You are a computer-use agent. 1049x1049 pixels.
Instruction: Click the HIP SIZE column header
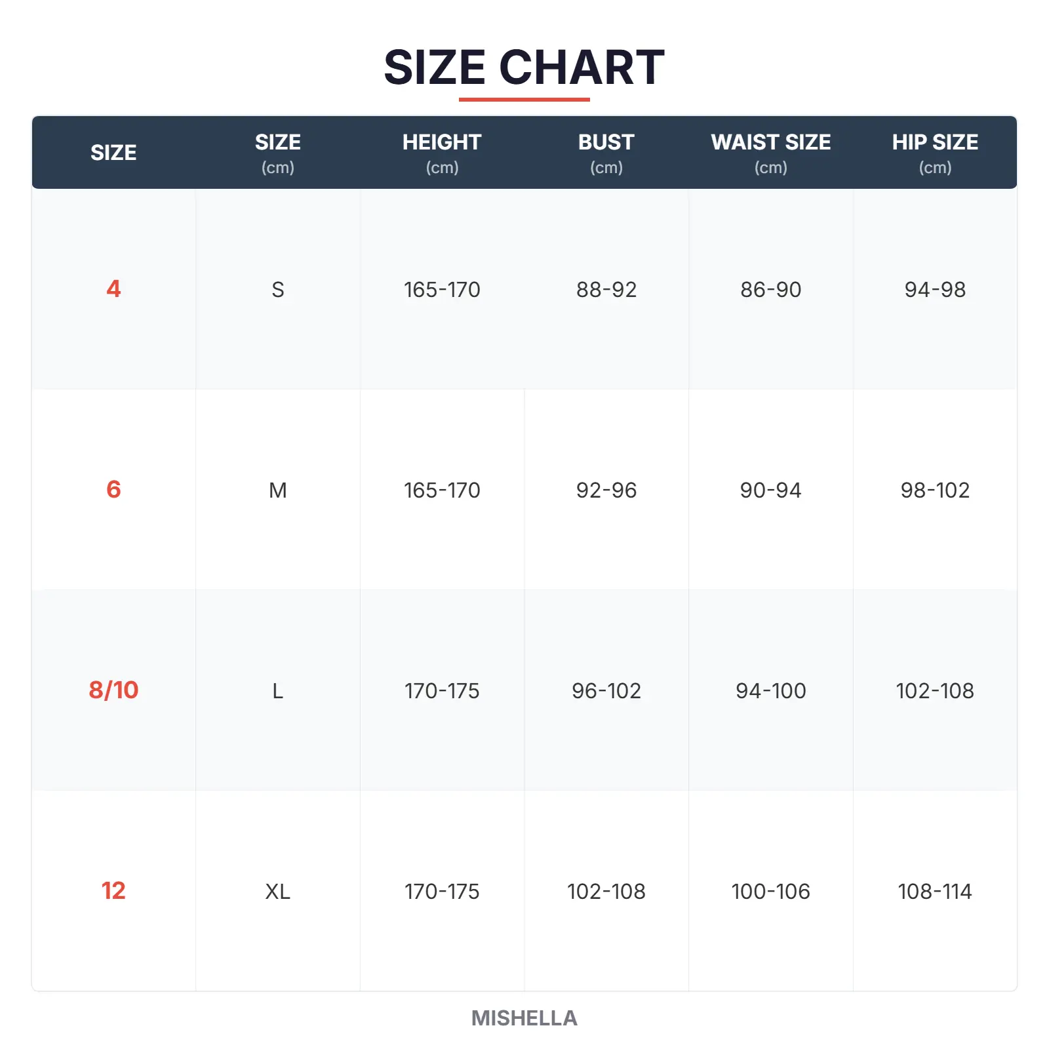(x=935, y=152)
